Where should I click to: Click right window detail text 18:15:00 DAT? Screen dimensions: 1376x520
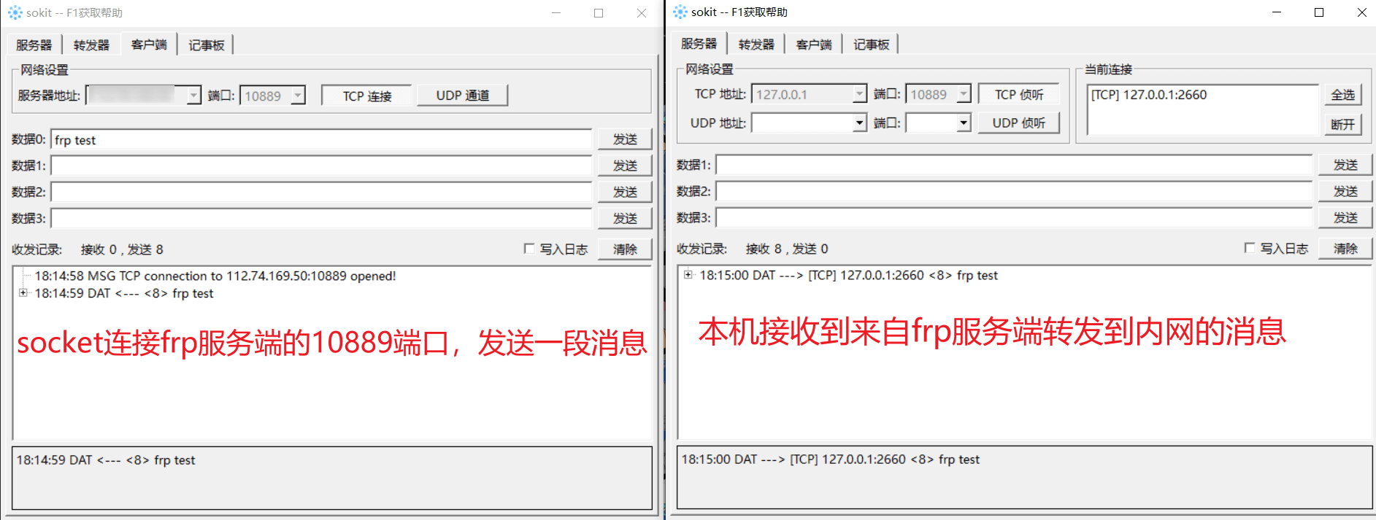(831, 459)
